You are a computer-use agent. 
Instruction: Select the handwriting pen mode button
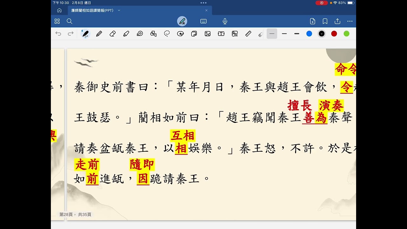pyautogui.click(x=182, y=21)
